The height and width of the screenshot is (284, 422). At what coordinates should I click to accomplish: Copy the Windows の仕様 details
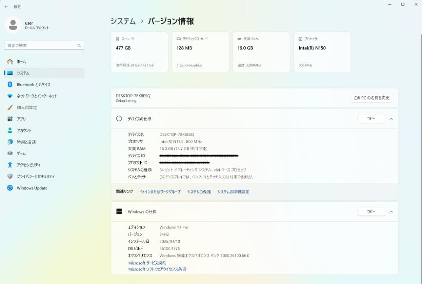point(370,211)
